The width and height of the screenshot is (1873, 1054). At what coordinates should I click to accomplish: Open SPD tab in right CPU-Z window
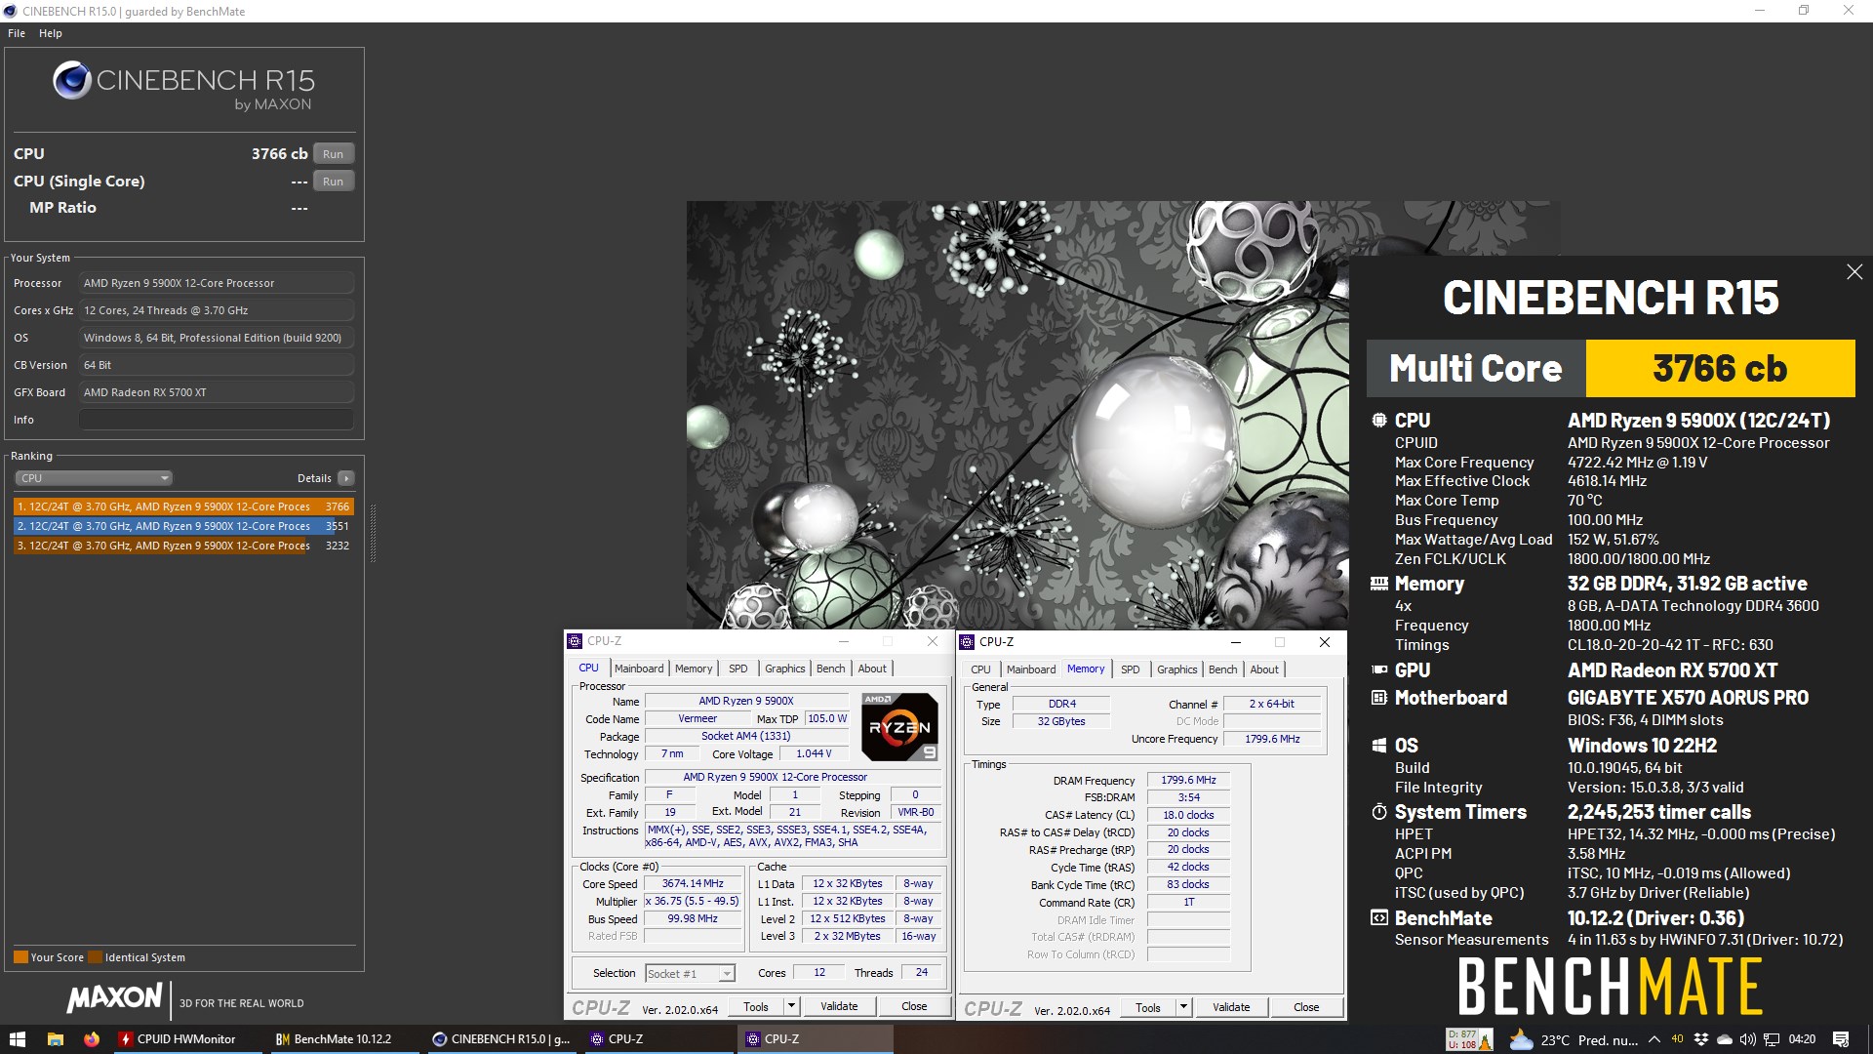(x=1131, y=669)
